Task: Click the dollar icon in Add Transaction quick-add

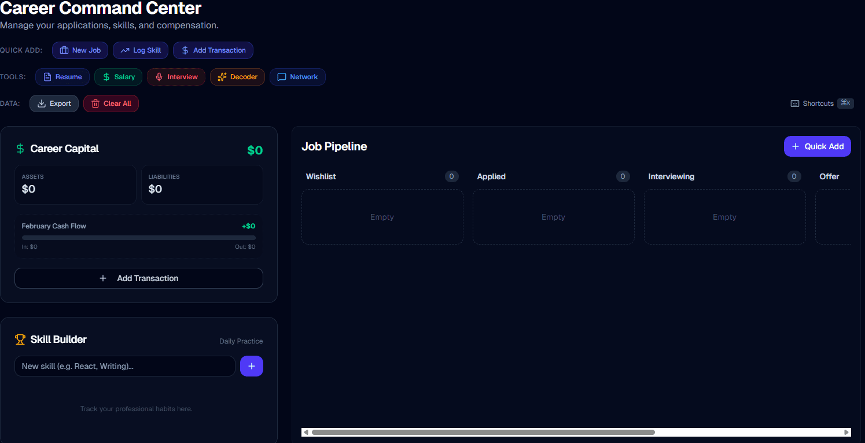Action: pyautogui.click(x=185, y=50)
